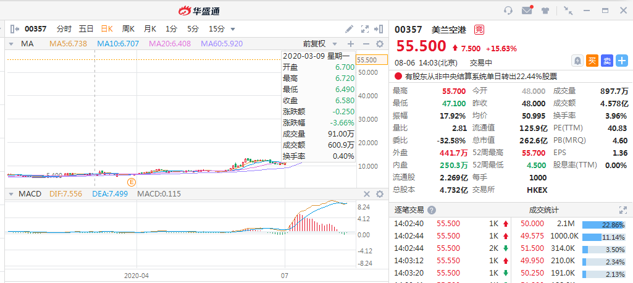
Task: Open customer service headset icon
Action: pos(508,11)
